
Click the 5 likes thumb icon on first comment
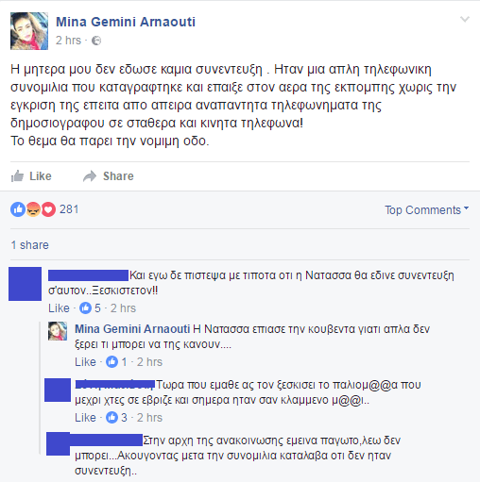tap(85, 308)
